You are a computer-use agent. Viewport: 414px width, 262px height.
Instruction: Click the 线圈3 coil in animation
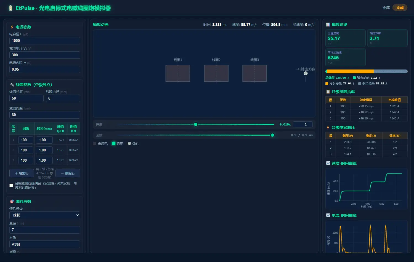point(254,73)
